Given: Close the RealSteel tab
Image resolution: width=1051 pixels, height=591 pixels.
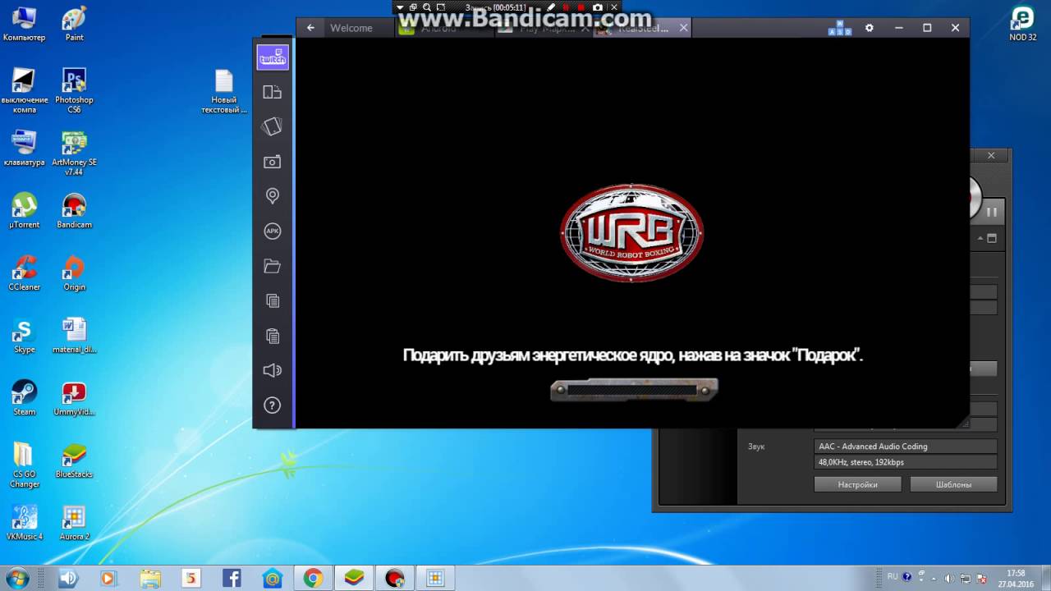Looking at the screenshot, I should point(683,28).
